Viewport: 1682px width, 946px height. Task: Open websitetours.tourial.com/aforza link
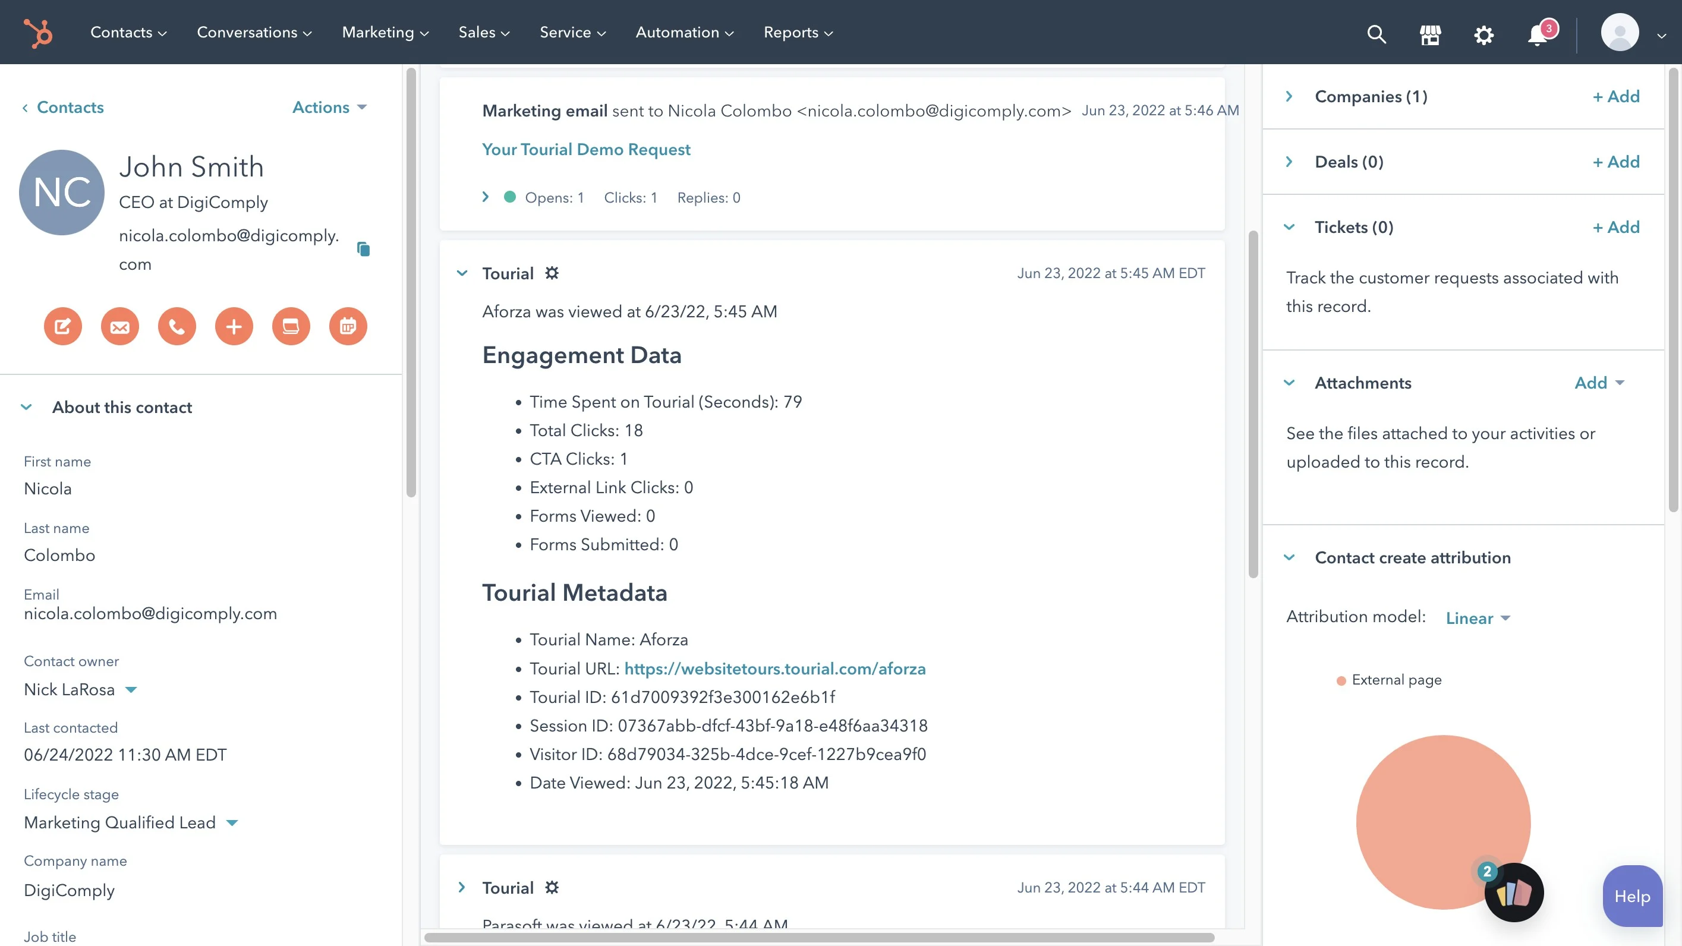click(x=774, y=668)
